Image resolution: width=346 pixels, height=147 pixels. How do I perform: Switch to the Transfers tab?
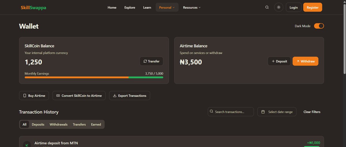tap(79, 124)
